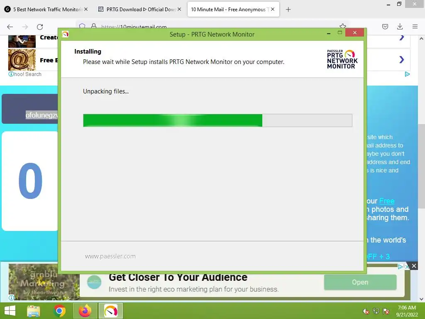Open File Explorer from the taskbar
The height and width of the screenshot is (319, 425).
point(34,311)
